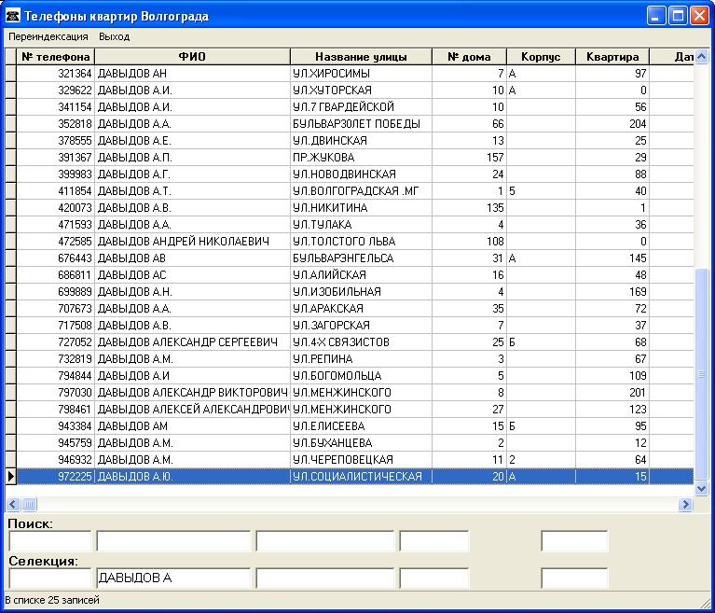Click the horizontal scrollbar right arrow

pos(686,504)
